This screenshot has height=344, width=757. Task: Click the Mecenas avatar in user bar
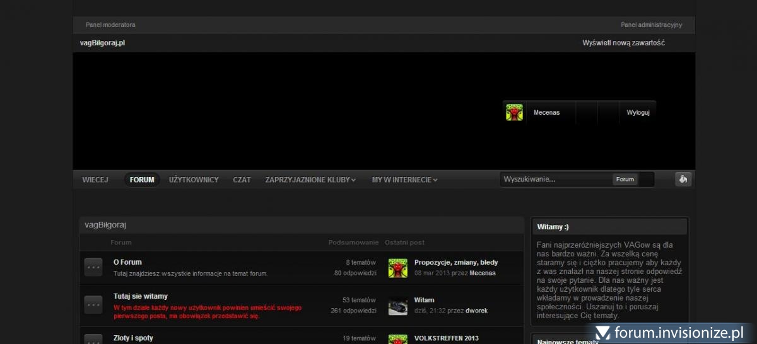click(x=514, y=113)
